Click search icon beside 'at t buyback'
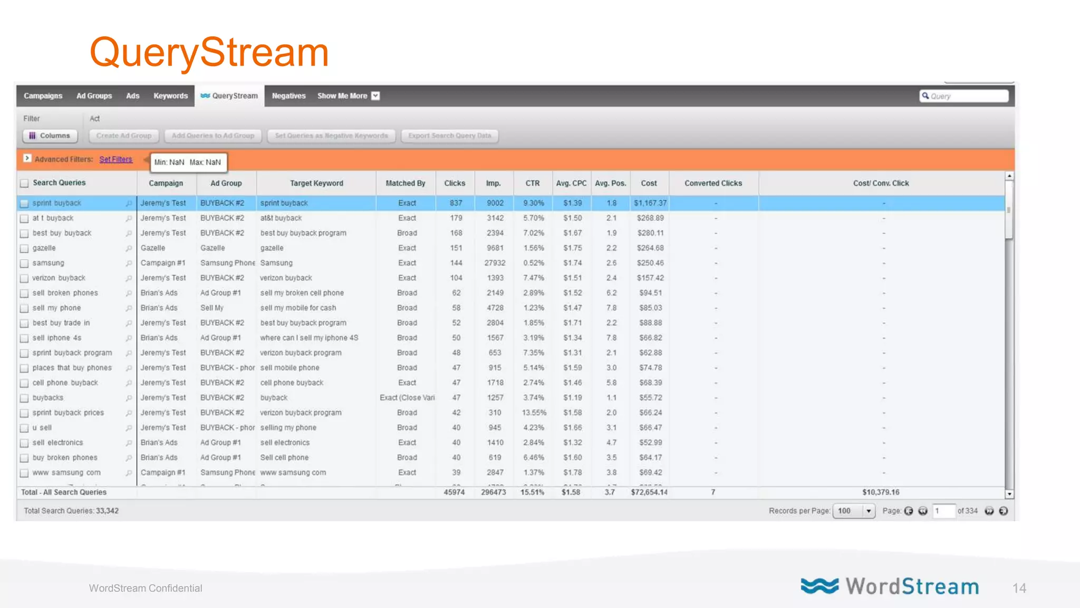This screenshot has height=608, width=1080. pos(129,218)
